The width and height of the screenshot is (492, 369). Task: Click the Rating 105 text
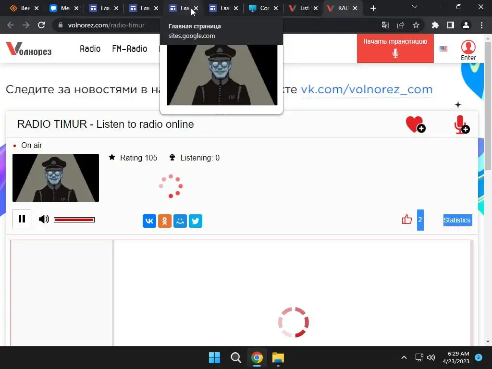click(139, 158)
